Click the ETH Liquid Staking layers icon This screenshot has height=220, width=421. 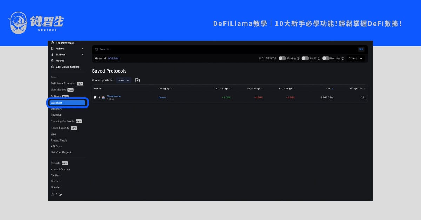click(52, 67)
